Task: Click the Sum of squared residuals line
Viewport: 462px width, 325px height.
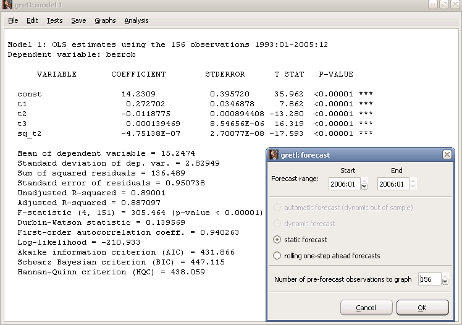Action: point(101,173)
